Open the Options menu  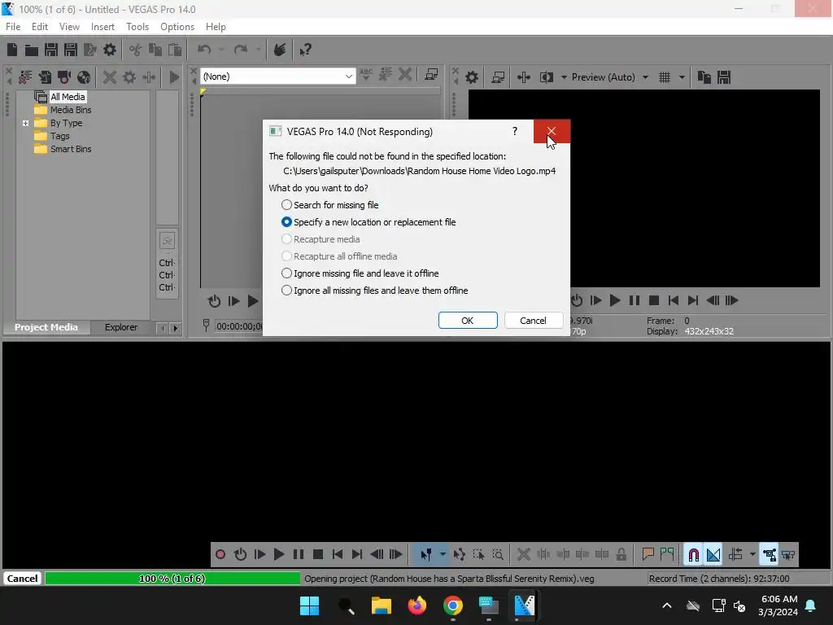[177, 27]
